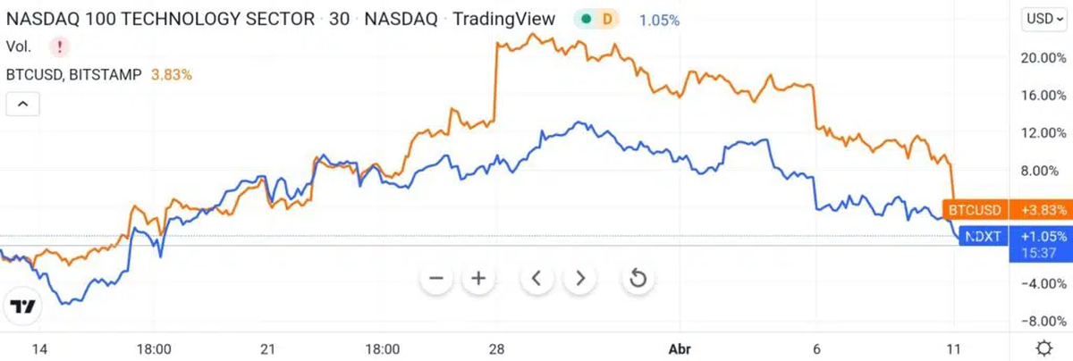Click the Vol. indicator label
This screenshot has width=1073, height=361.
click(x=20, y=47)
